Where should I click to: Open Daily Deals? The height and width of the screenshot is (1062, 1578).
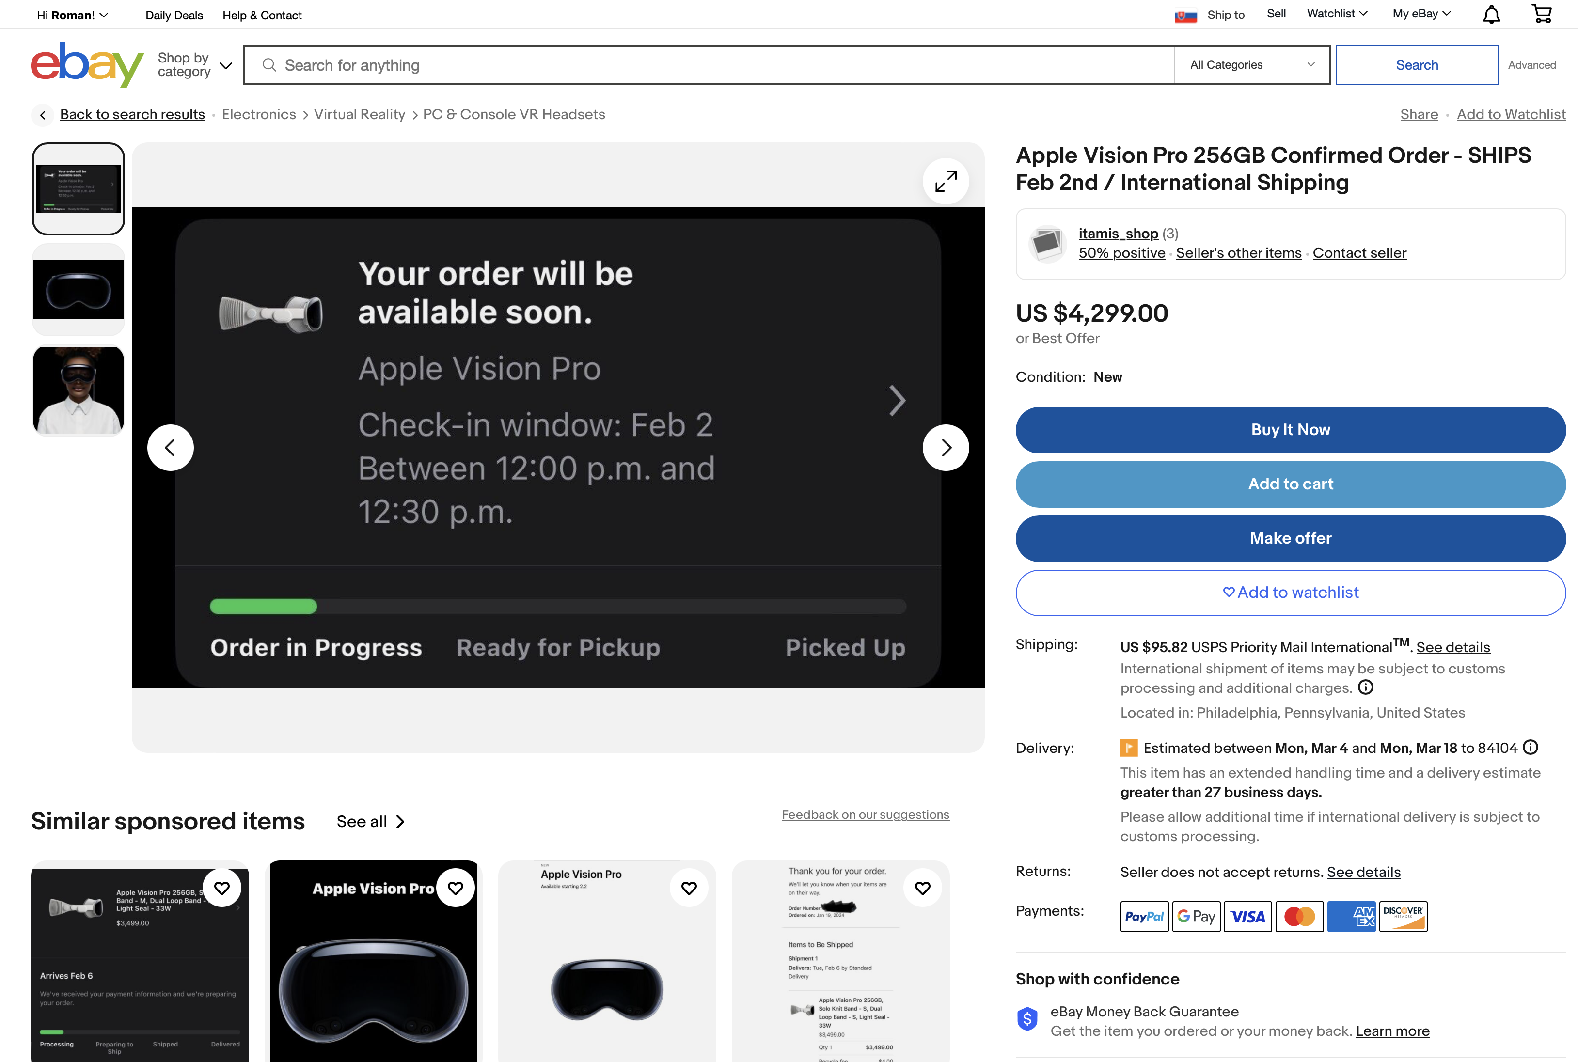coord(174,15)
